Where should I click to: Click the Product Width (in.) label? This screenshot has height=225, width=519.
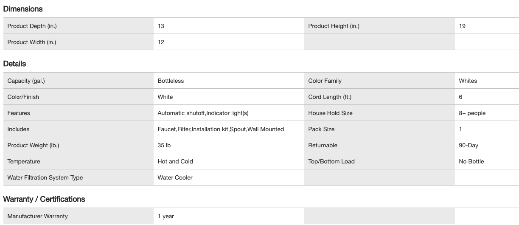pyautogui.click(x=32, y=42)
